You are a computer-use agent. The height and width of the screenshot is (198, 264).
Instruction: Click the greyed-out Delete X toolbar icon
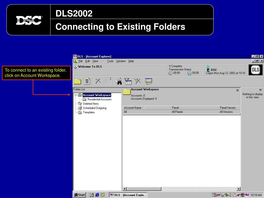click(x=98, y=81)
